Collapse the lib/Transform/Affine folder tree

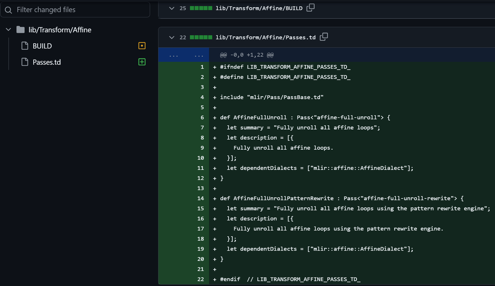click(9, 30)
